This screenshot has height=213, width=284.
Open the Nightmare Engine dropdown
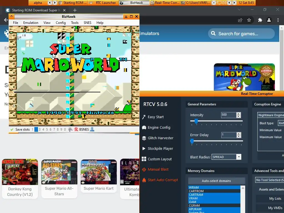[x=271, y=115]
